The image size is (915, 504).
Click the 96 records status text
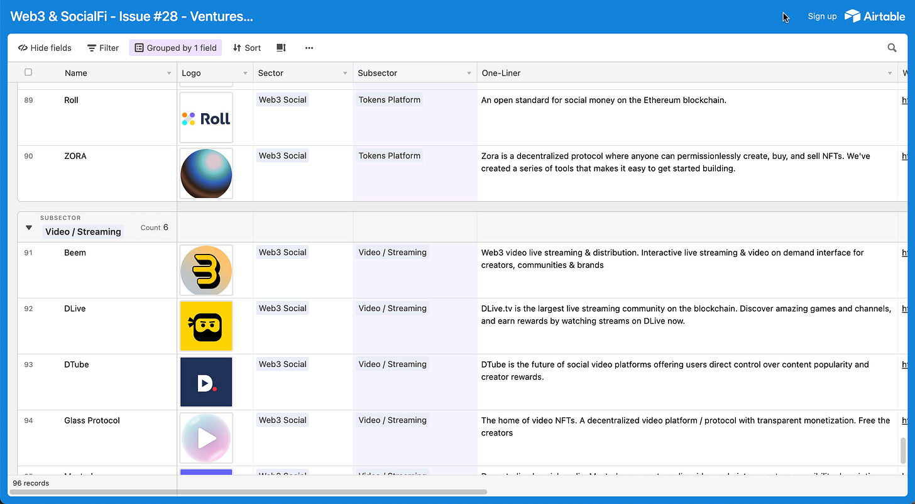click(31, 483)
